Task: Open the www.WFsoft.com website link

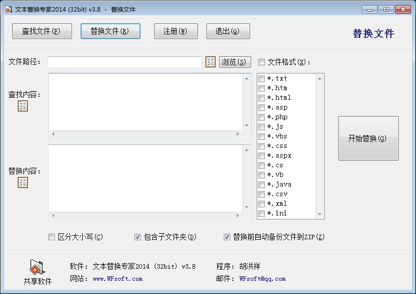Action: [x=117, y=279]
